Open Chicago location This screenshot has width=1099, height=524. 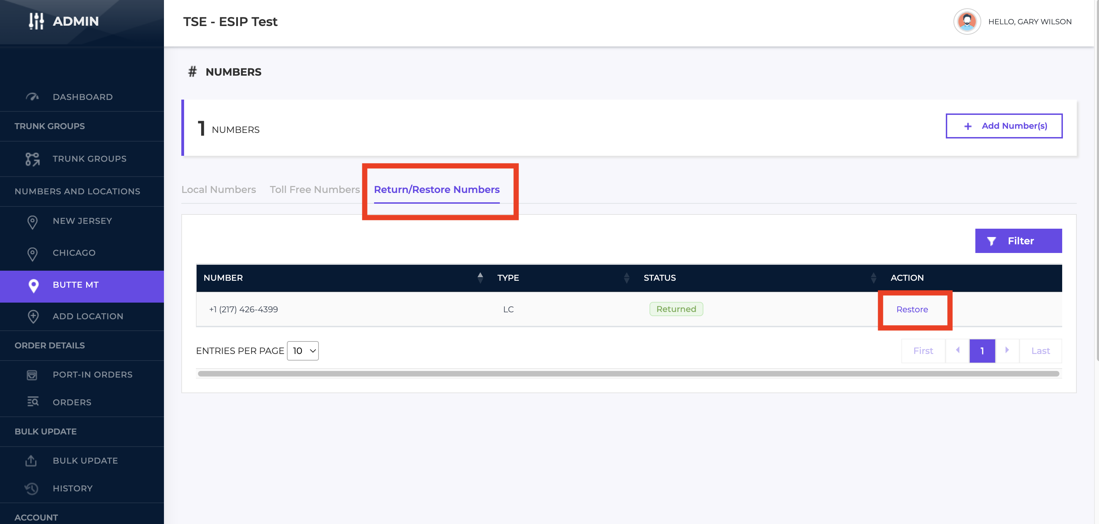82,253
